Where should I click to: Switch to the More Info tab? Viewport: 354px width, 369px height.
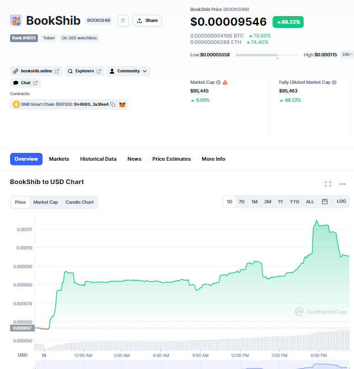click(x=214, y=159)
